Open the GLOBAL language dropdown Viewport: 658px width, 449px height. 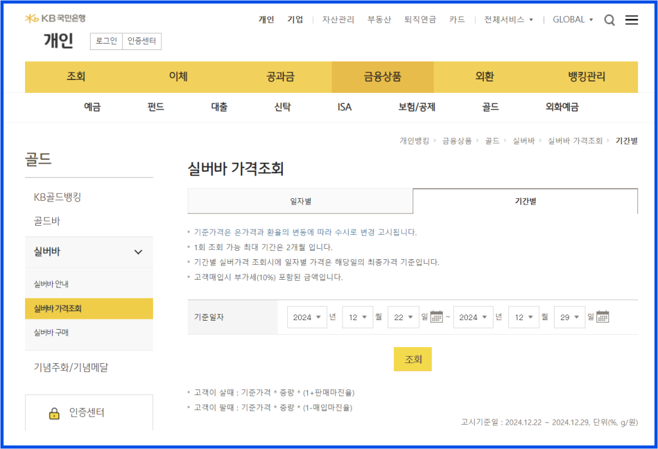tap(573, 20)
